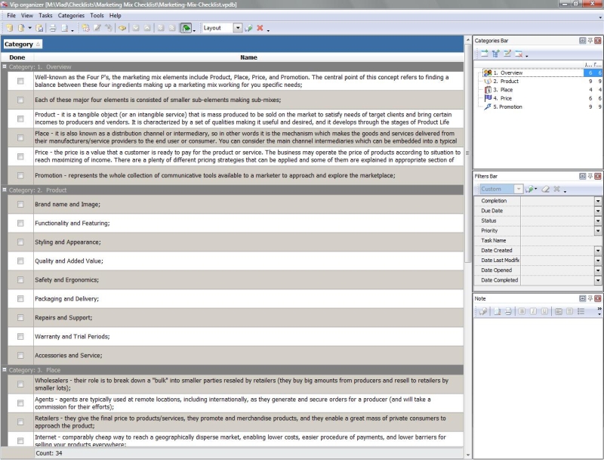Pin the Categories Bar panel
The height and width of the screenshot is (460, 604).
(x=590, y=41)
